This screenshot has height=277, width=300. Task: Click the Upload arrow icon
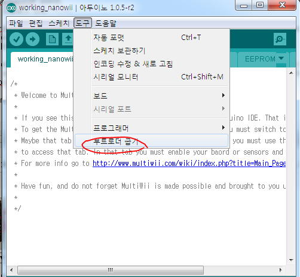pyautogui.click(x=32, y=39)
